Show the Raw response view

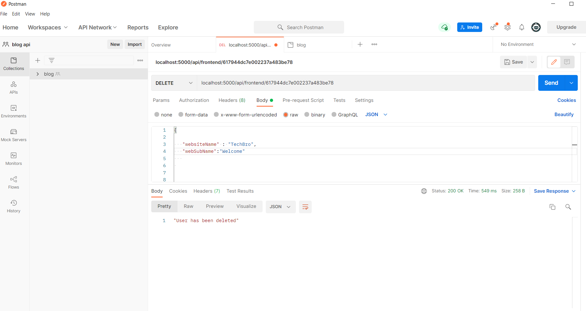click(189, 206)
